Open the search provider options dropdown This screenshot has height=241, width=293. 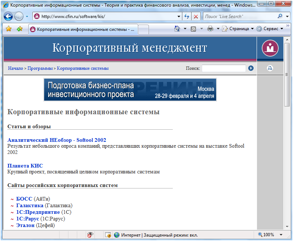(287, 17)
